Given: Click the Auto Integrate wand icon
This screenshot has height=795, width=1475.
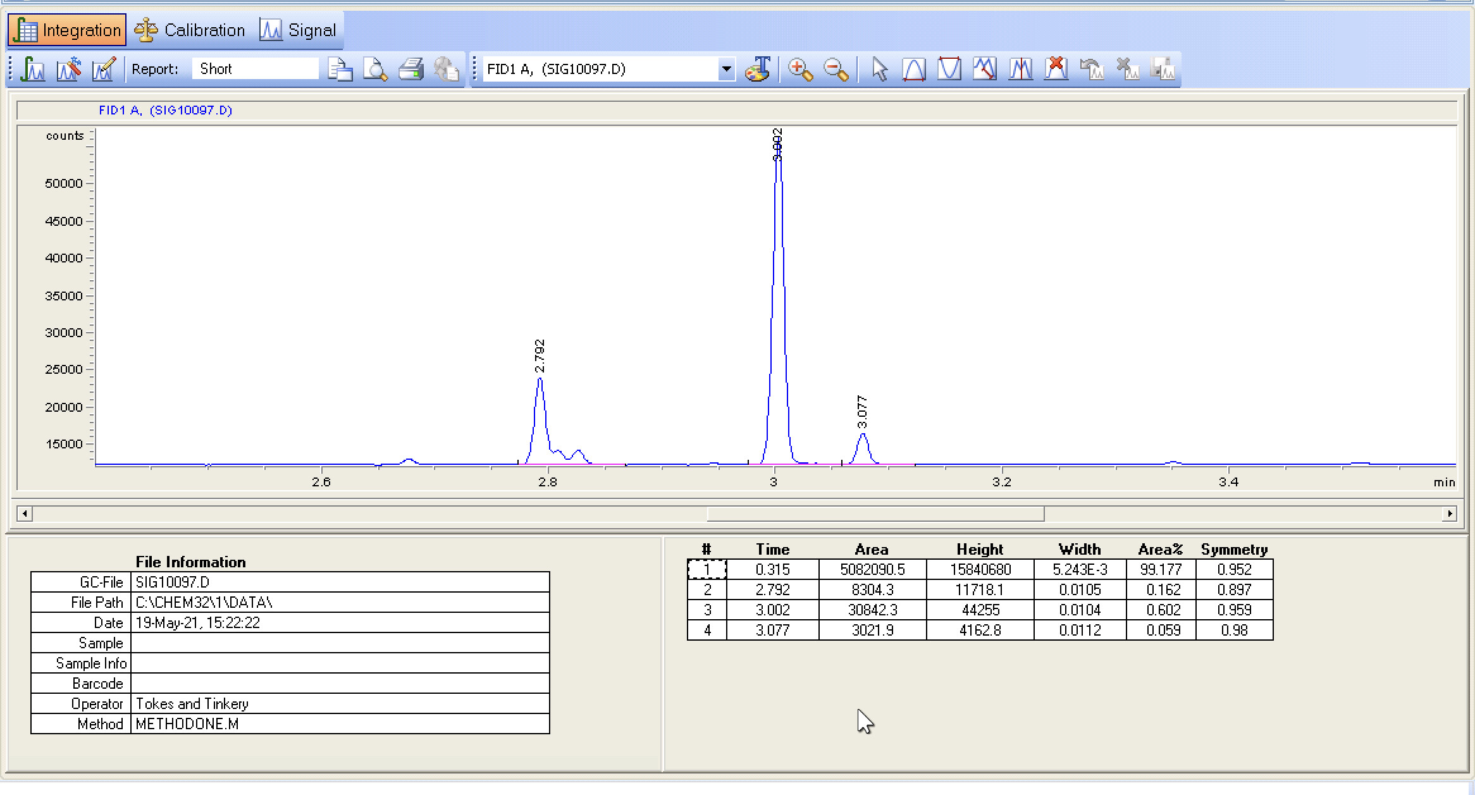Looking at the screenshot, I should [x=68, y=69].
